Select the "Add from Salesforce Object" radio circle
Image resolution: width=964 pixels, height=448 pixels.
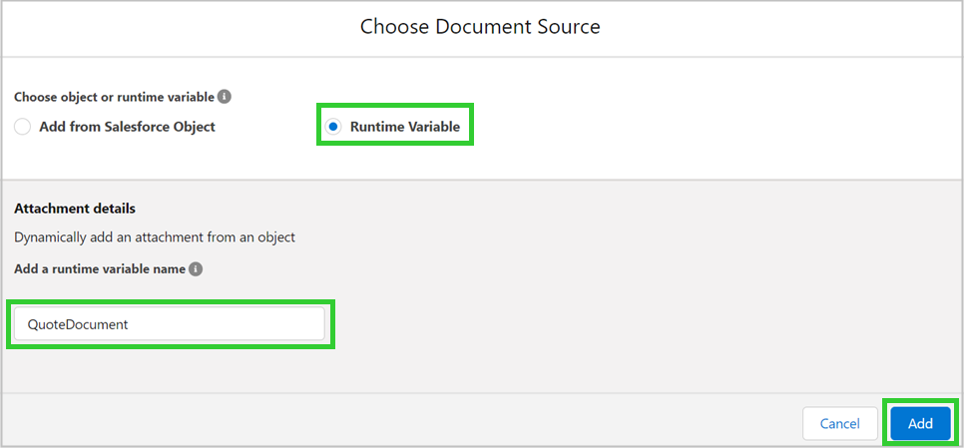tap(22, 127)
